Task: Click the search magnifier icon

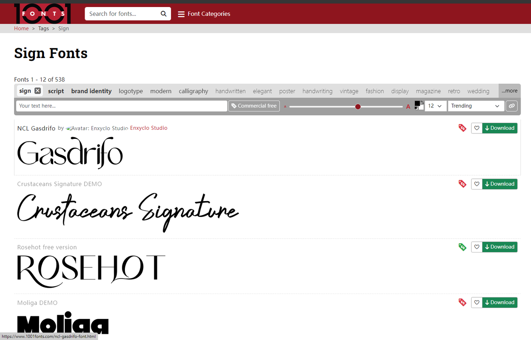Action: coord(164,14)
